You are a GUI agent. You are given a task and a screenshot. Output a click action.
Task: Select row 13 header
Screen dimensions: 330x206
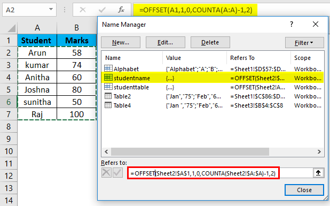9,188
